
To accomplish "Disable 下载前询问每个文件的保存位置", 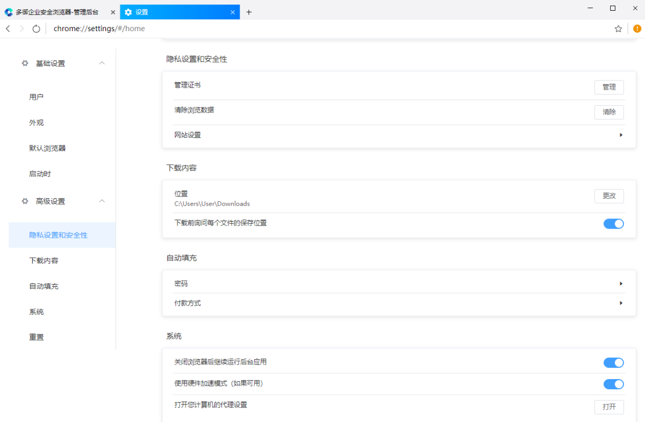I will 613,223.
